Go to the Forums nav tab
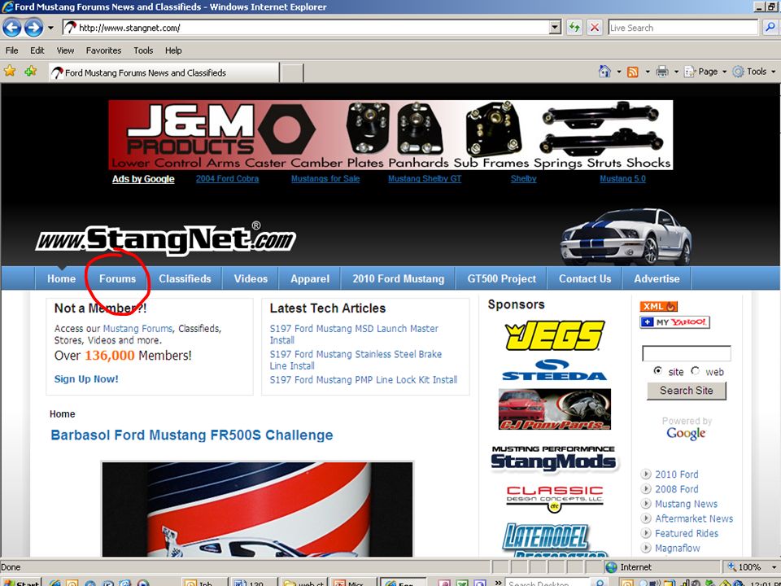 117,278
